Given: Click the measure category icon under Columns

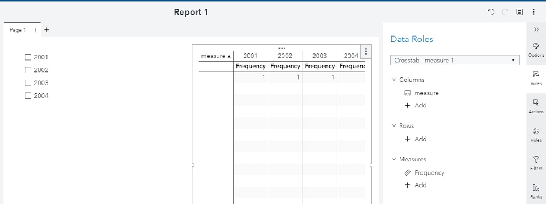Looking at the screenshot, I should point(407,93).
